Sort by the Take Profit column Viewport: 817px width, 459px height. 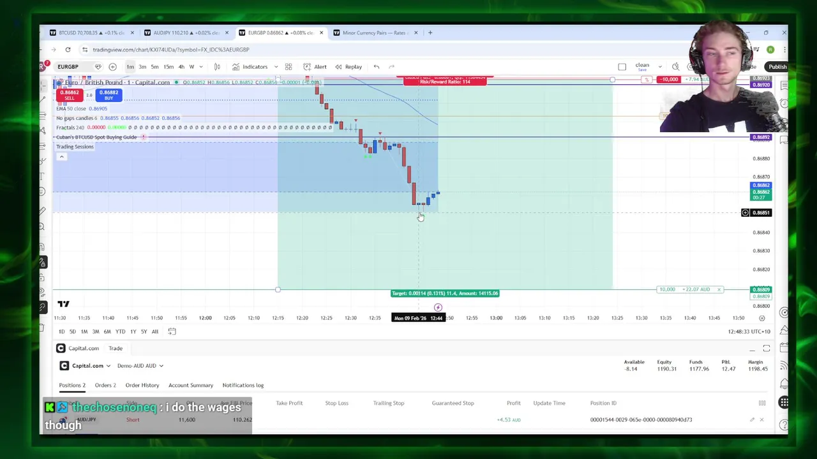click(x=289, y=403)
